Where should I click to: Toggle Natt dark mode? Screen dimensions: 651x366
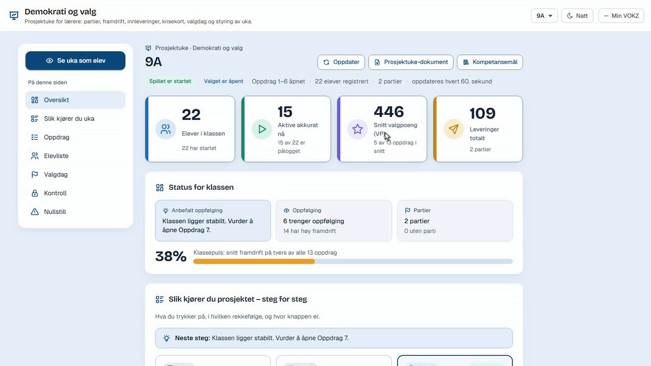[x=577, y=16]
